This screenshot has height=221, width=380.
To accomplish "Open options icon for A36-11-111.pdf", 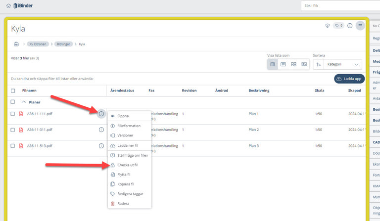I will point(101,114).
